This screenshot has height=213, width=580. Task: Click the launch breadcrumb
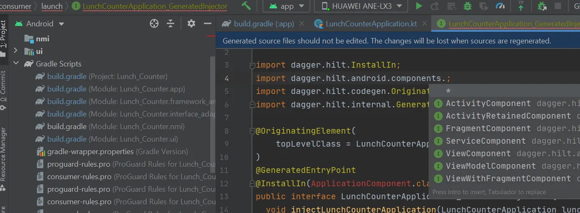52,6
